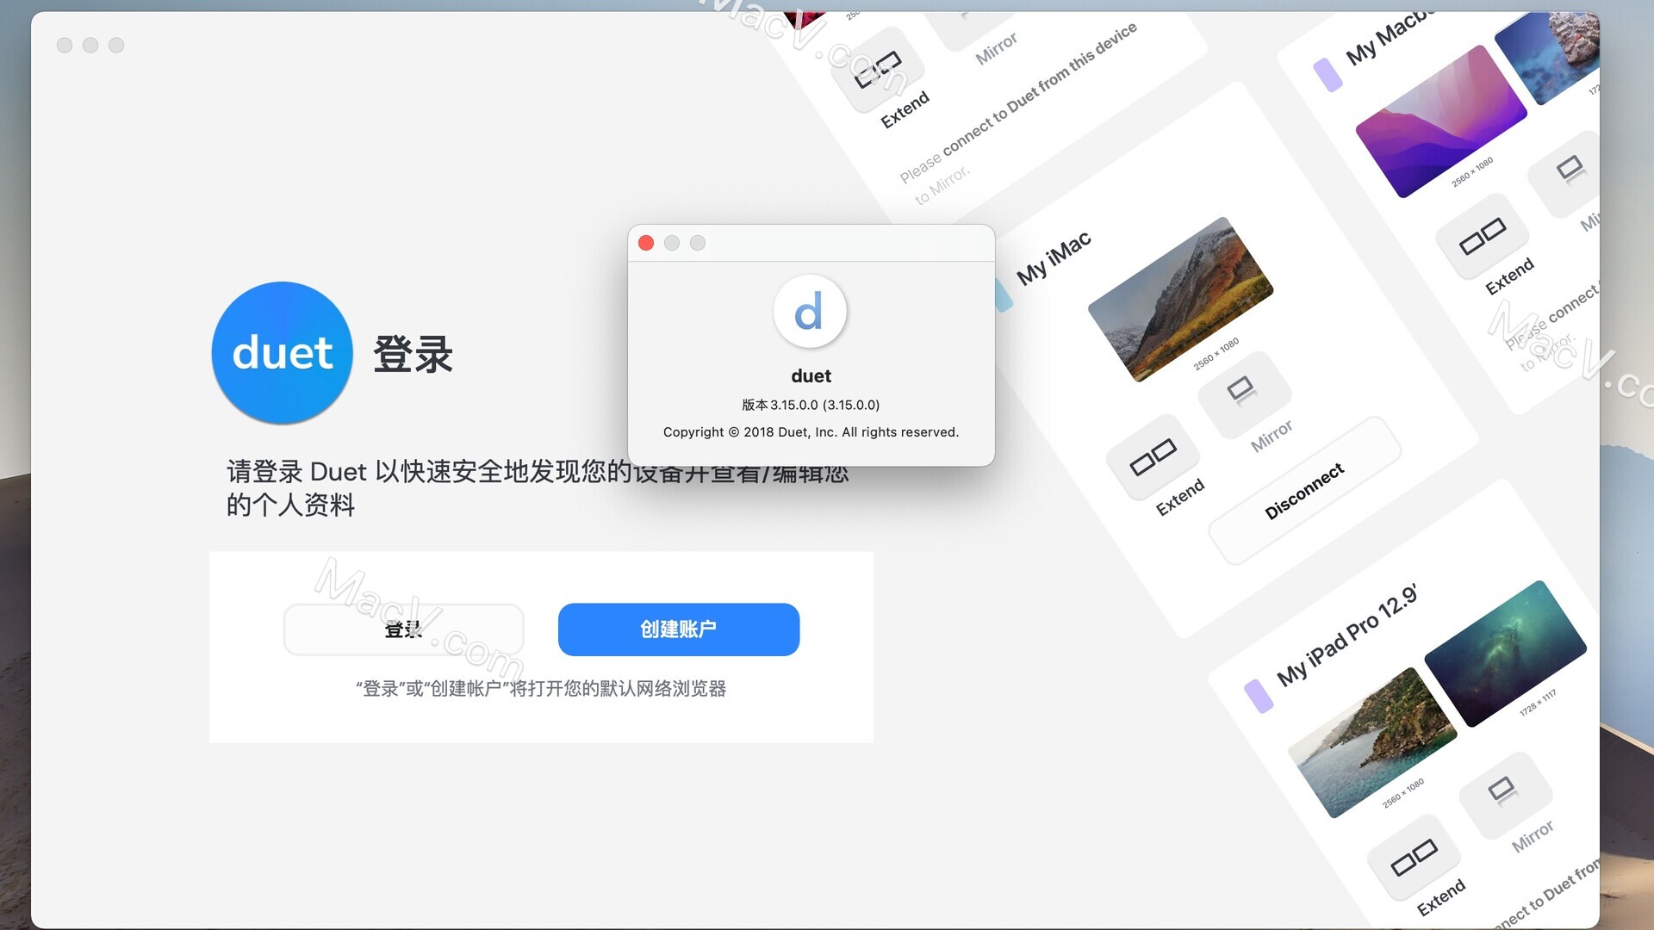
Task: Click the purple indicator beside My iPad Pro
Action: pos(1259,696)
